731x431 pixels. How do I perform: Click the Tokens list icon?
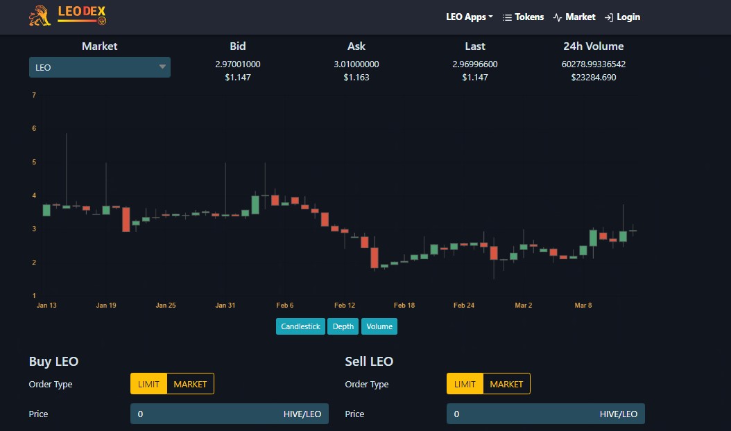click(507, 18)
